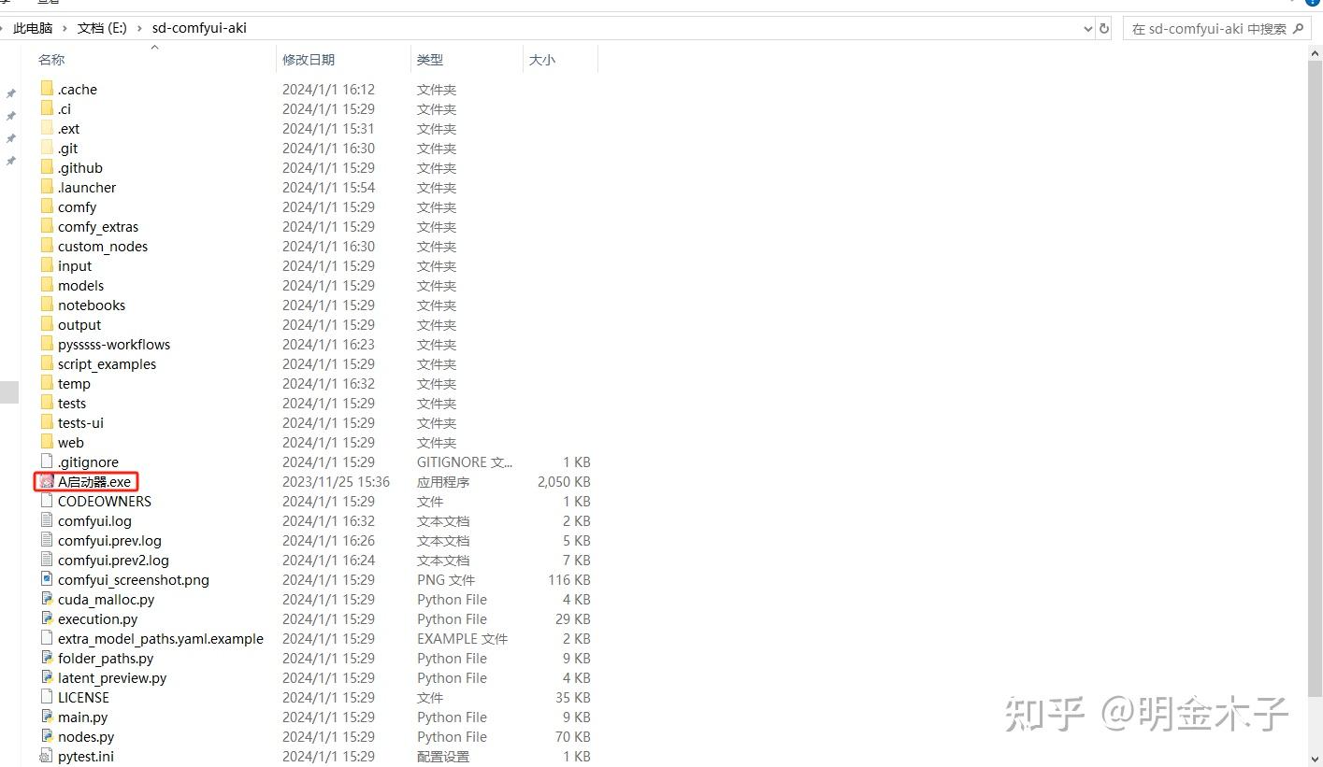Select the latent_preview.py file name
The height and width of the screenshot is (767, 1323).
(112, 677)
